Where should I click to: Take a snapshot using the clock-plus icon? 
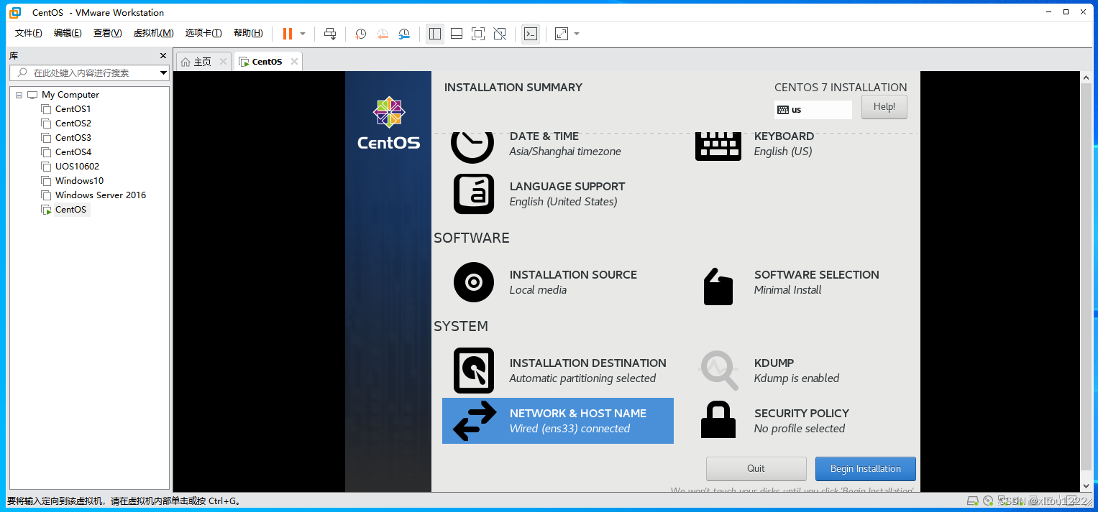pos(361,34)
